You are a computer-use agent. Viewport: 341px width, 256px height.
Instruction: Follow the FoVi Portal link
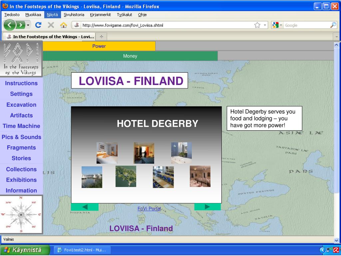point(149,209)
